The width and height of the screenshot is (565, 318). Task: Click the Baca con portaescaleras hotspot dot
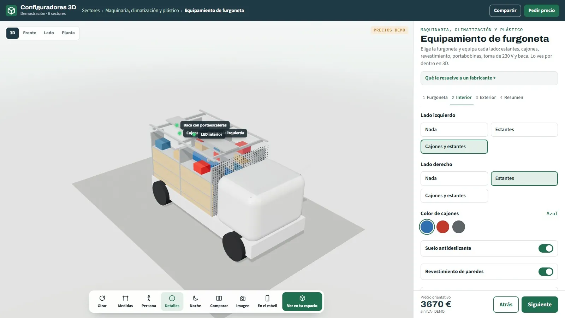[x=177, y=125]
